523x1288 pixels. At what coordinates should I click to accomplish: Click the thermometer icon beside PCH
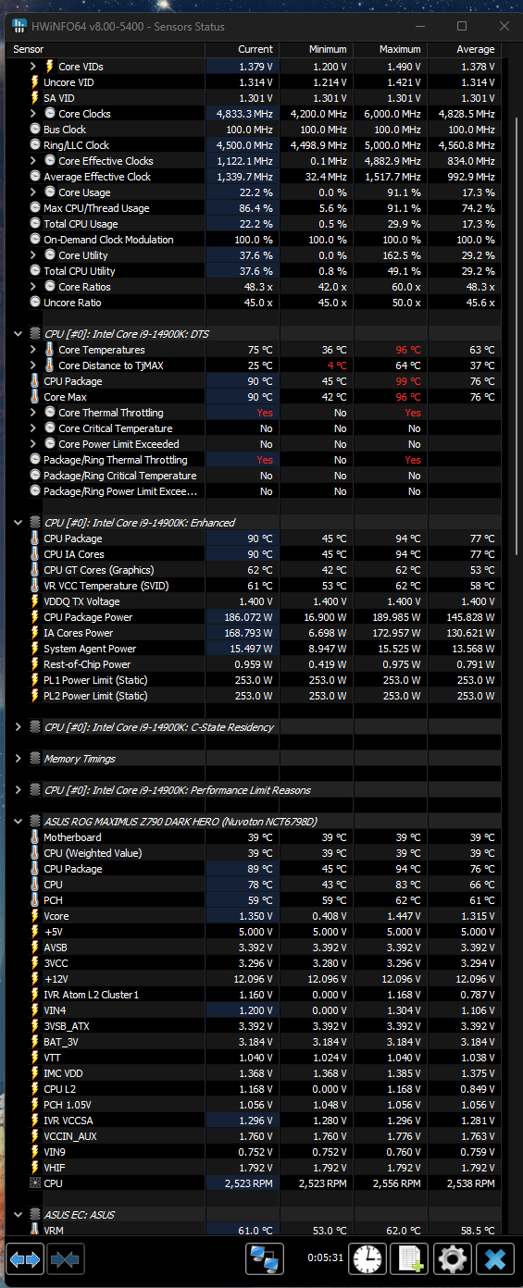click(x=35, y=900)
